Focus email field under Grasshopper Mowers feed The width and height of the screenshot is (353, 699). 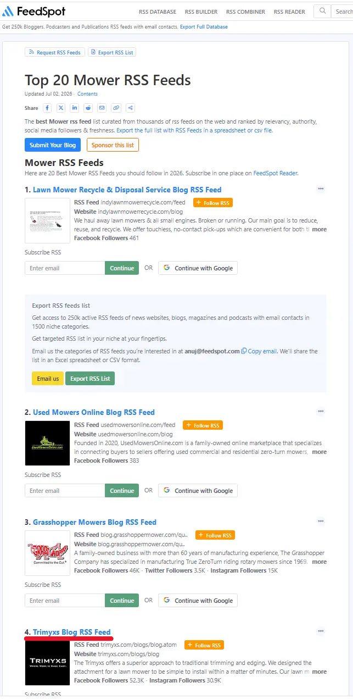click(65, 601)
